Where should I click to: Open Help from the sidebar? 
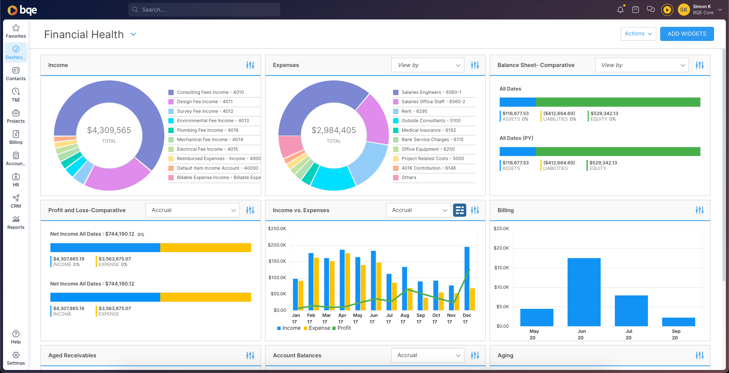click(15, 337)
